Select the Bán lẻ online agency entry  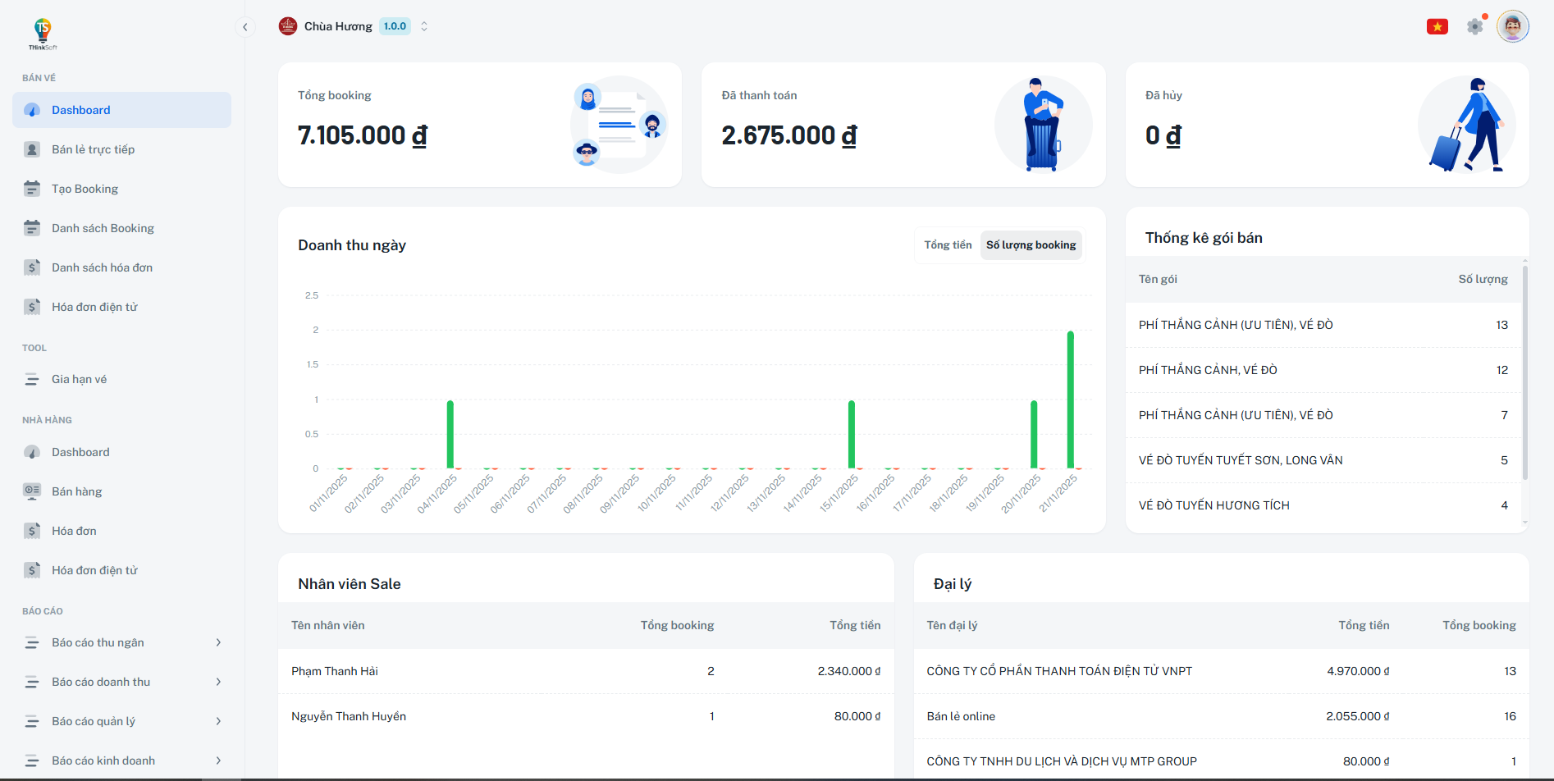(960, 715)
